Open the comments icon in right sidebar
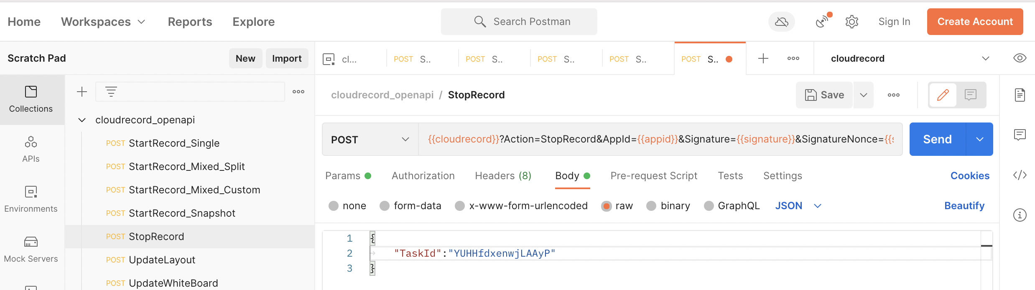Screen dimensions: 1035x290 [x=1020, y=135]
